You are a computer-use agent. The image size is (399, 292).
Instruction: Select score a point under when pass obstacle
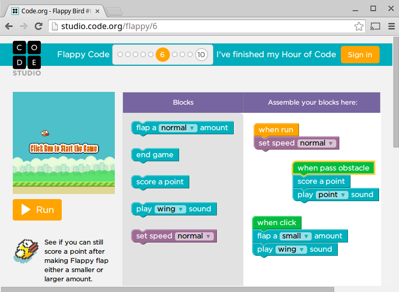[321, 181]
